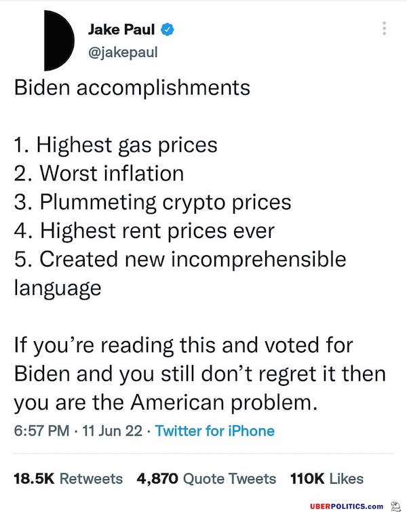Image resolution: width=407 pixels, height=512 pixels.
Task: Show the 110K Likes list
Action: [x=326, y=478]
